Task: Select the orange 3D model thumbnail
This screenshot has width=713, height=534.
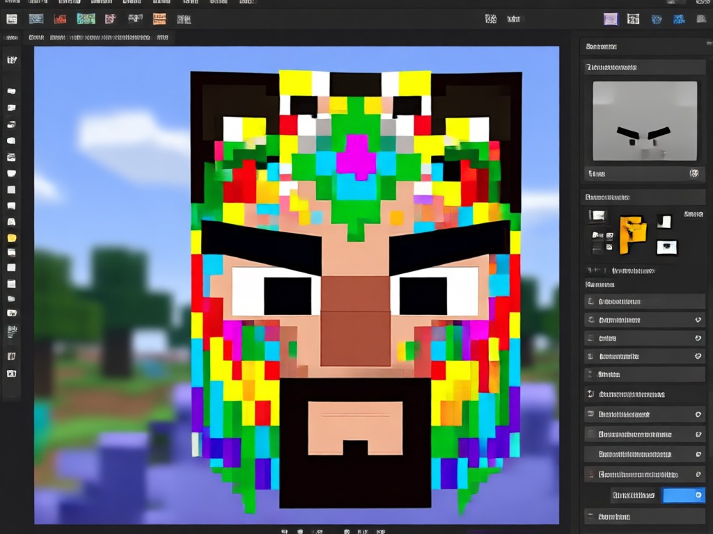Action: point(633,235)
